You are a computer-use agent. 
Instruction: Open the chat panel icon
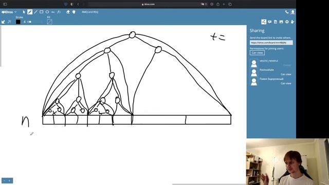(x=269, y=22)
